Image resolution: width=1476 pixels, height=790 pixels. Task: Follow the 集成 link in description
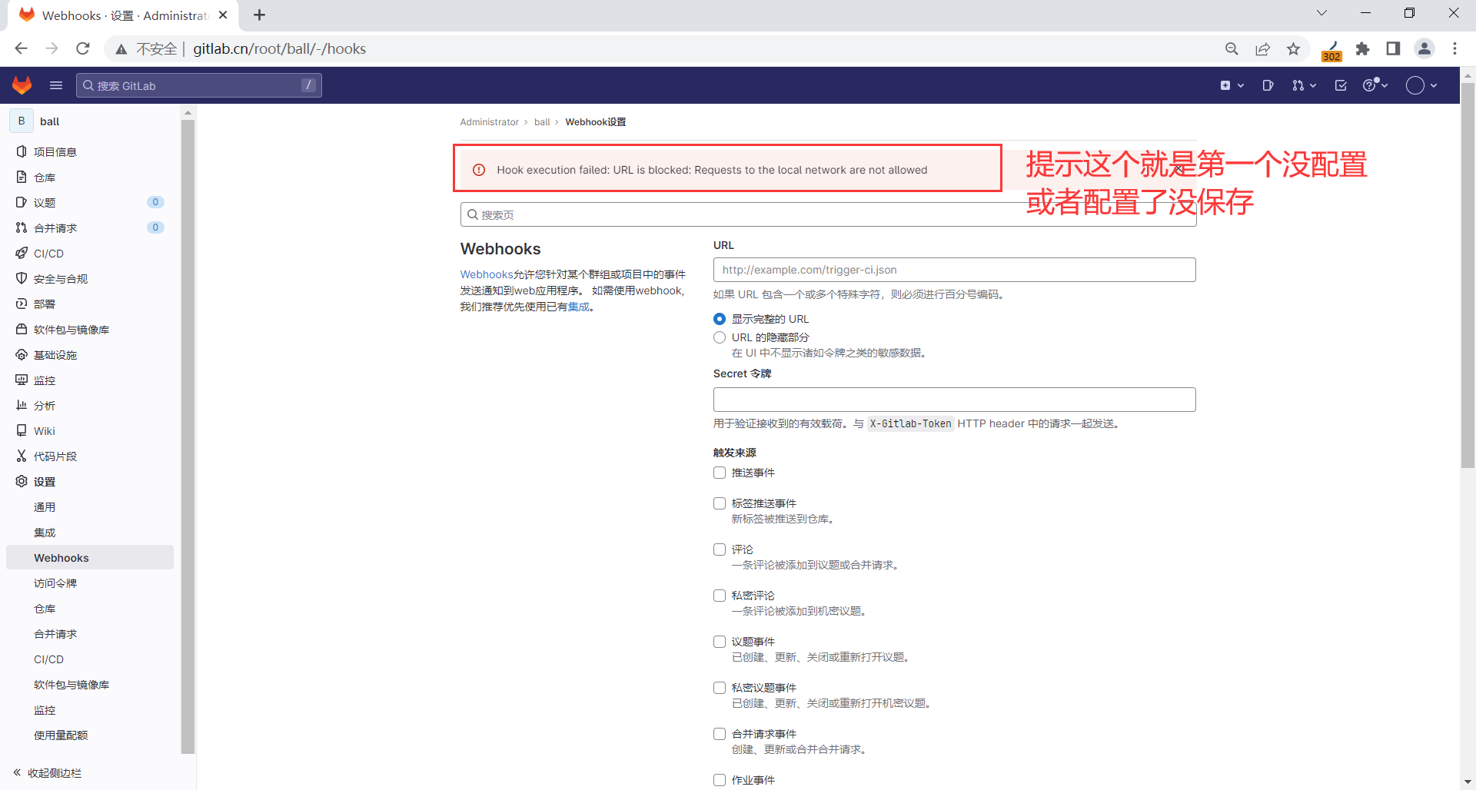(x=578, y=307)
